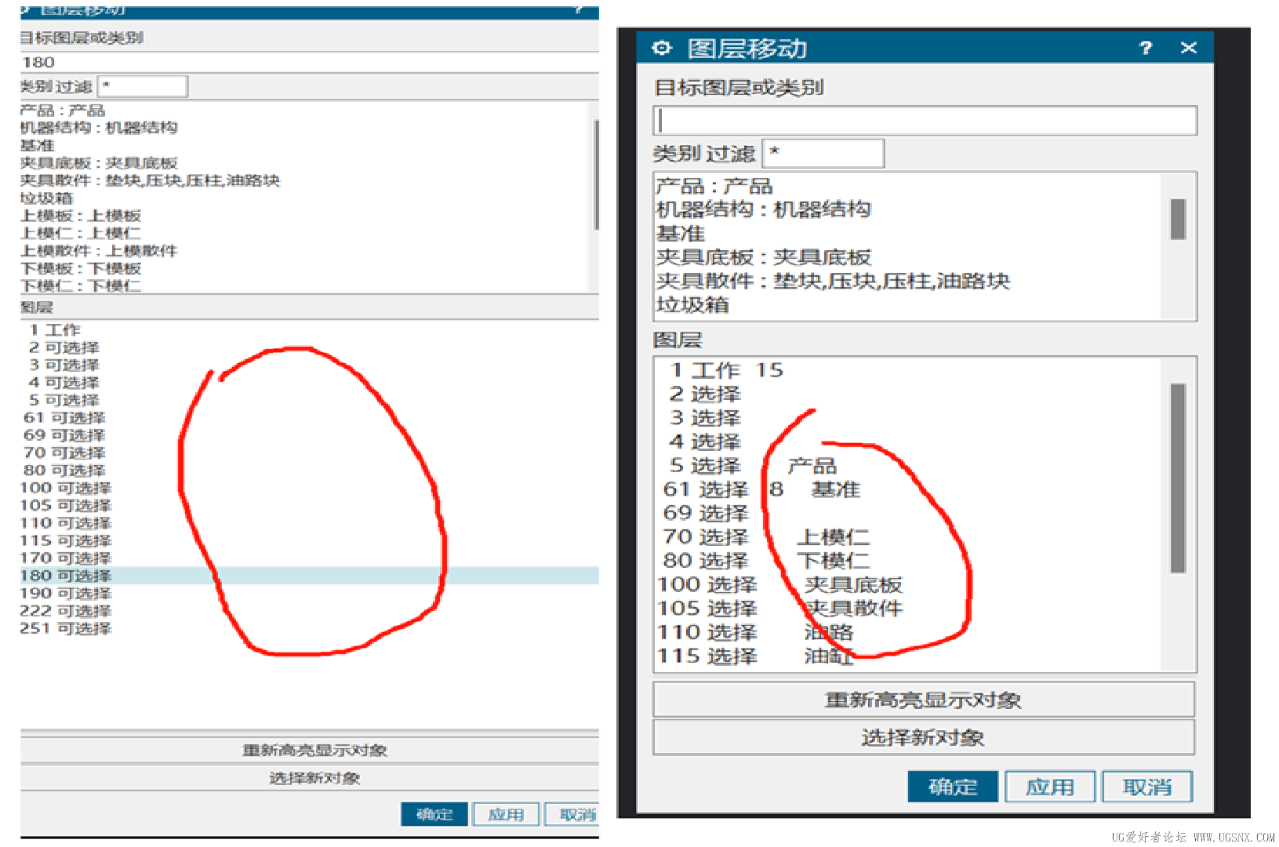Select 夹具底板 category in left dialog
This screenshot has width=1279, height=847.
(x=99, y=163)
